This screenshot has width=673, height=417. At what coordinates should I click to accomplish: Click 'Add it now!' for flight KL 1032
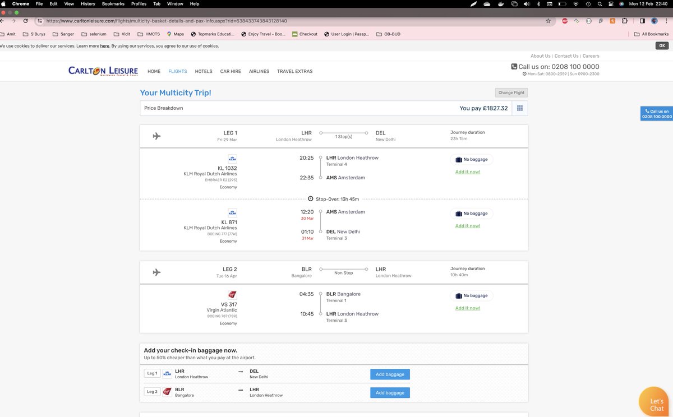click(468, 172)
